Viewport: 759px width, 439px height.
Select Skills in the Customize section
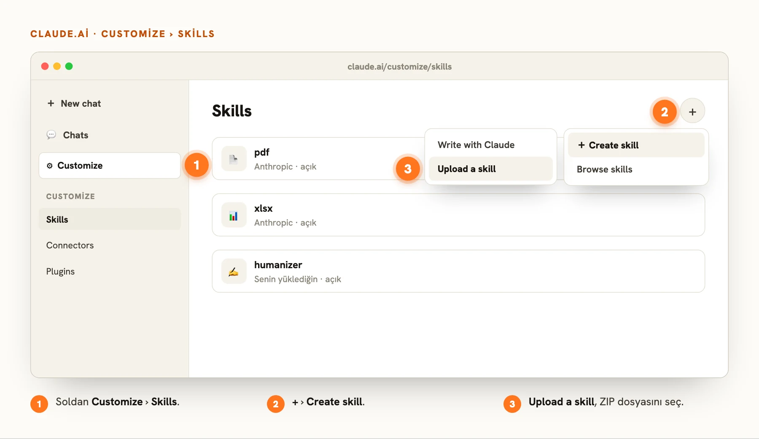pyautogui.click(x=110, y=219)
